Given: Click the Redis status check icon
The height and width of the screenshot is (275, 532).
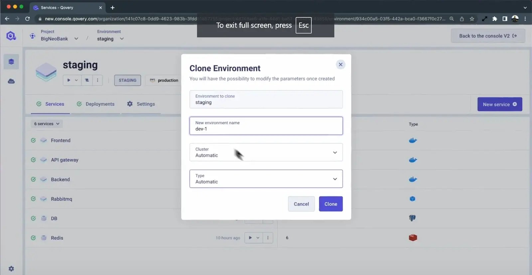Looking at the screenshot, I should coord(33,238).
